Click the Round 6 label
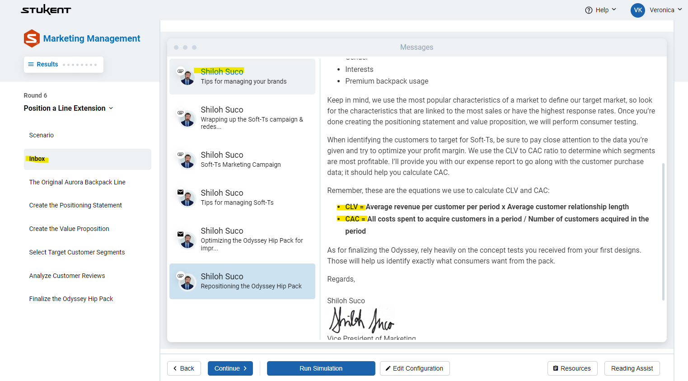 click(x=35, y=95)
